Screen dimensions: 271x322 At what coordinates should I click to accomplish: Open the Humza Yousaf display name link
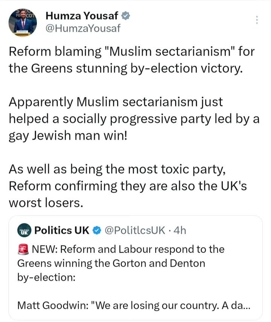[x=82, y=16]
